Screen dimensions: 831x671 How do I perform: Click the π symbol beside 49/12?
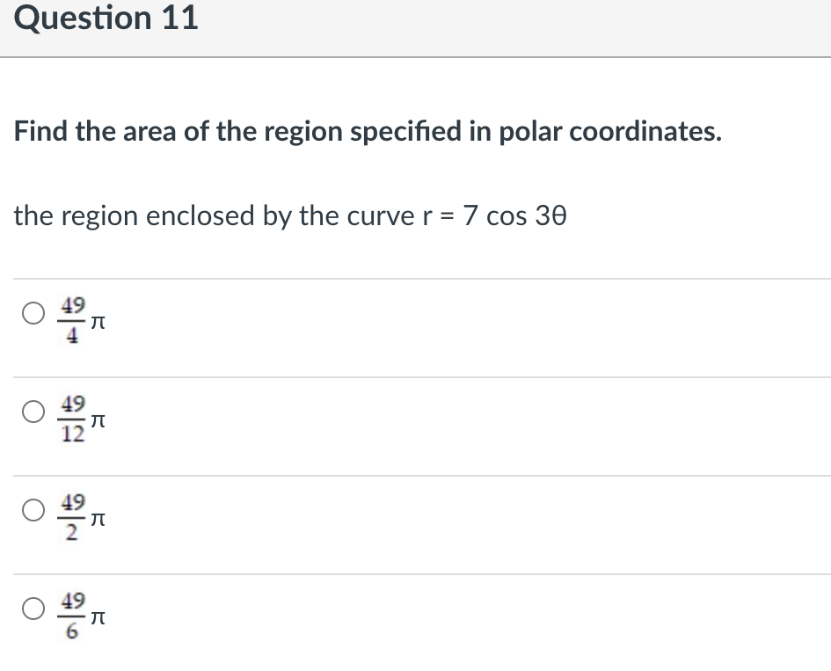click(x=98, y=421)
